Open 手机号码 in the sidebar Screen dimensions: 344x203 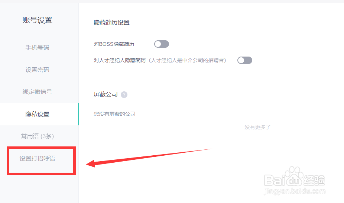tap(37, 47)
